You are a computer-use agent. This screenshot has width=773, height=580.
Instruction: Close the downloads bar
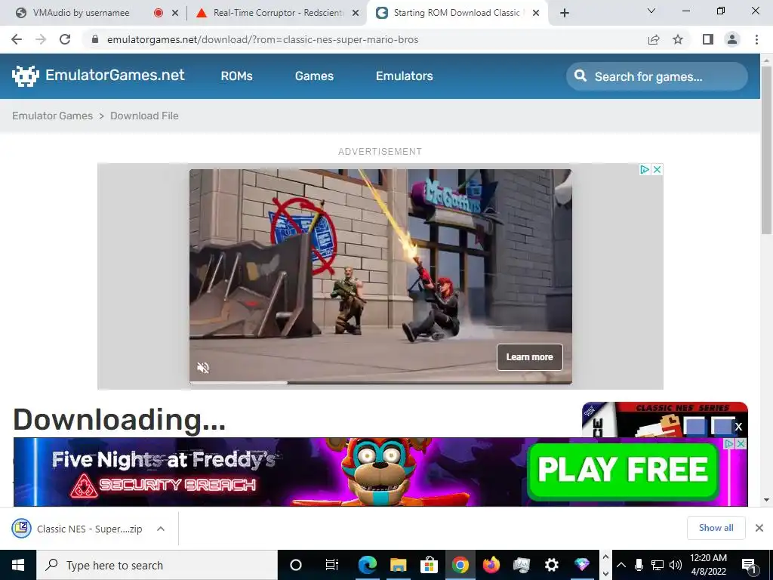coord(759,528)
